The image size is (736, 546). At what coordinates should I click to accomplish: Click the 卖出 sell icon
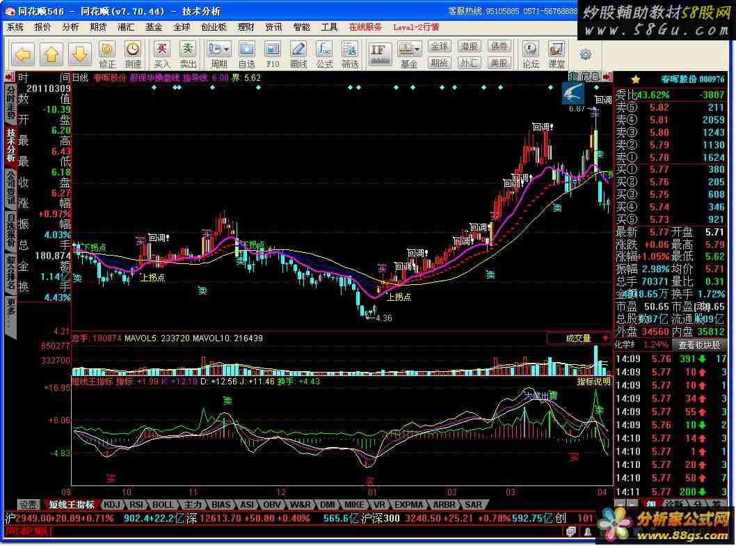[x=188, y=54]
